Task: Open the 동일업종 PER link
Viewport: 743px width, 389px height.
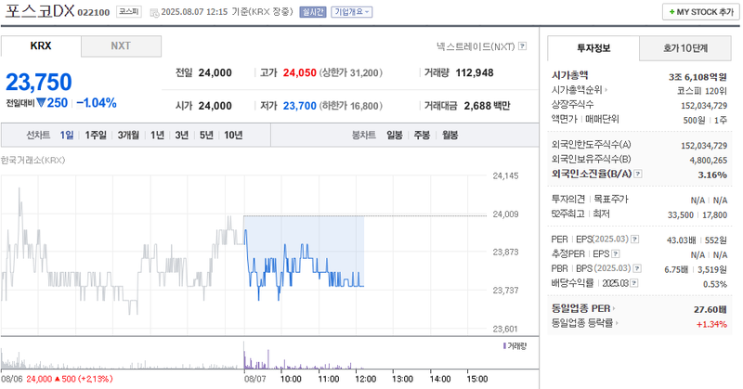Action: point(583,309)
